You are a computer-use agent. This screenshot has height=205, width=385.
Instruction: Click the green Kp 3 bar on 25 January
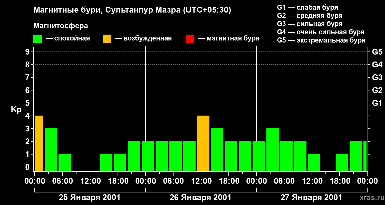coord(51,150)
